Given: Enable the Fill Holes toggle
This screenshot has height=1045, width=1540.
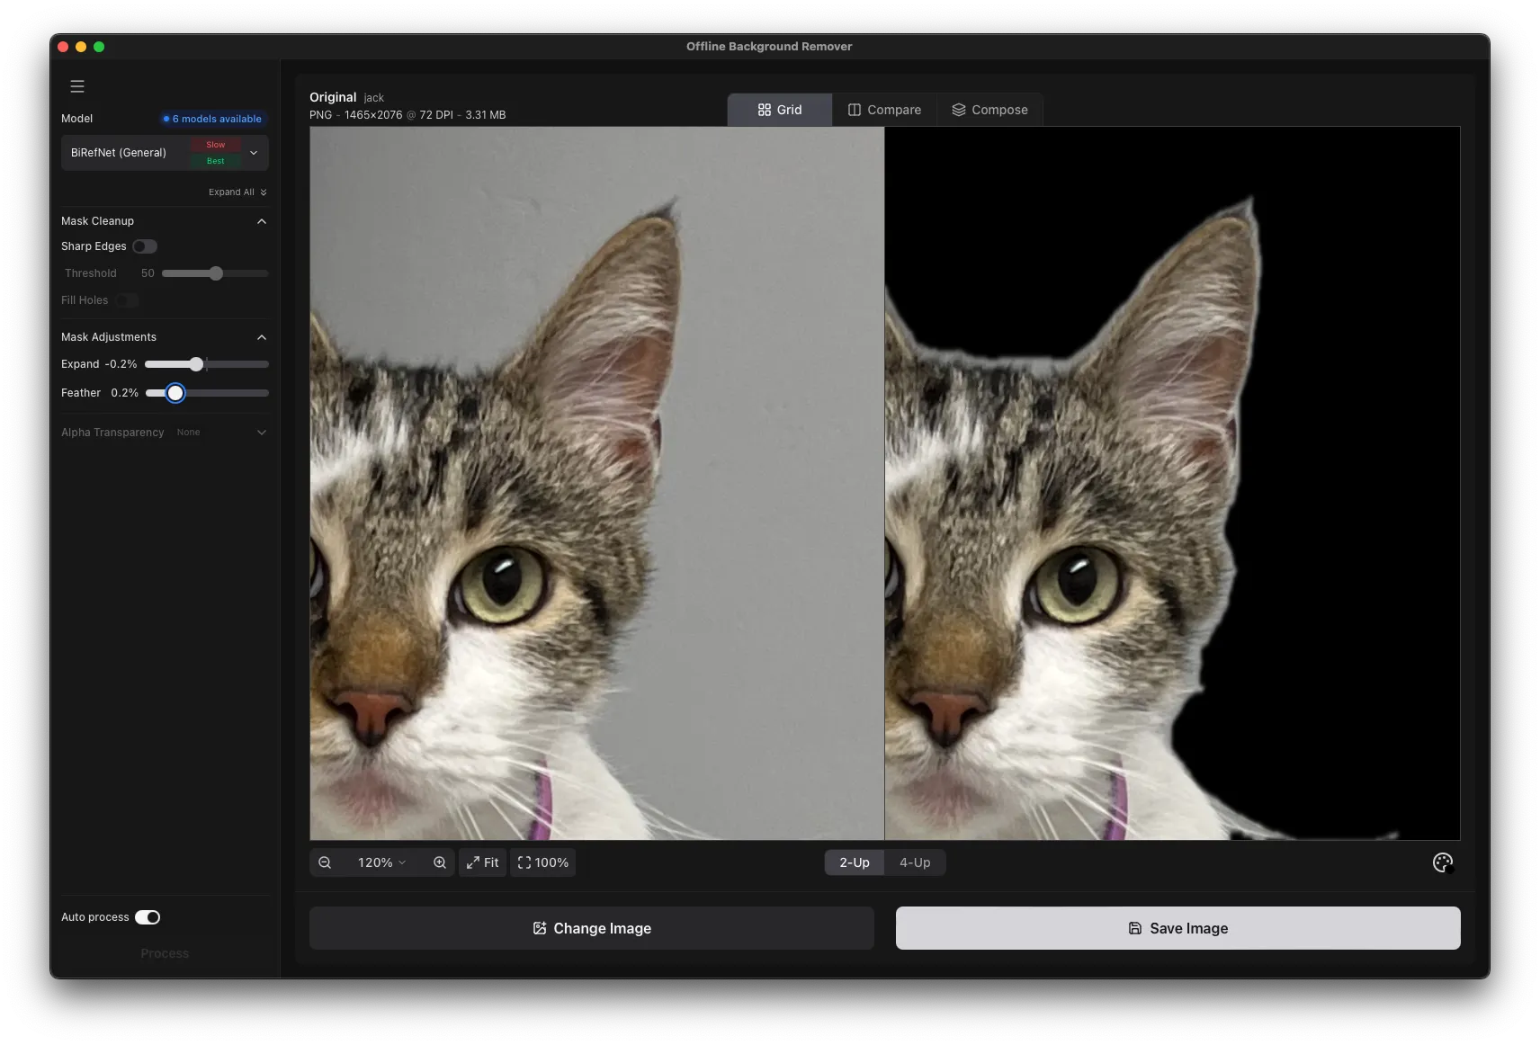Looking at the screenshot, I should (x=129, y=300).
